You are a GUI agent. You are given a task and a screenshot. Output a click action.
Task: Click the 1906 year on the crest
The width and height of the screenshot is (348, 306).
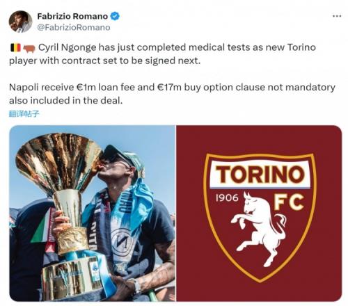(x=227, y=198)
